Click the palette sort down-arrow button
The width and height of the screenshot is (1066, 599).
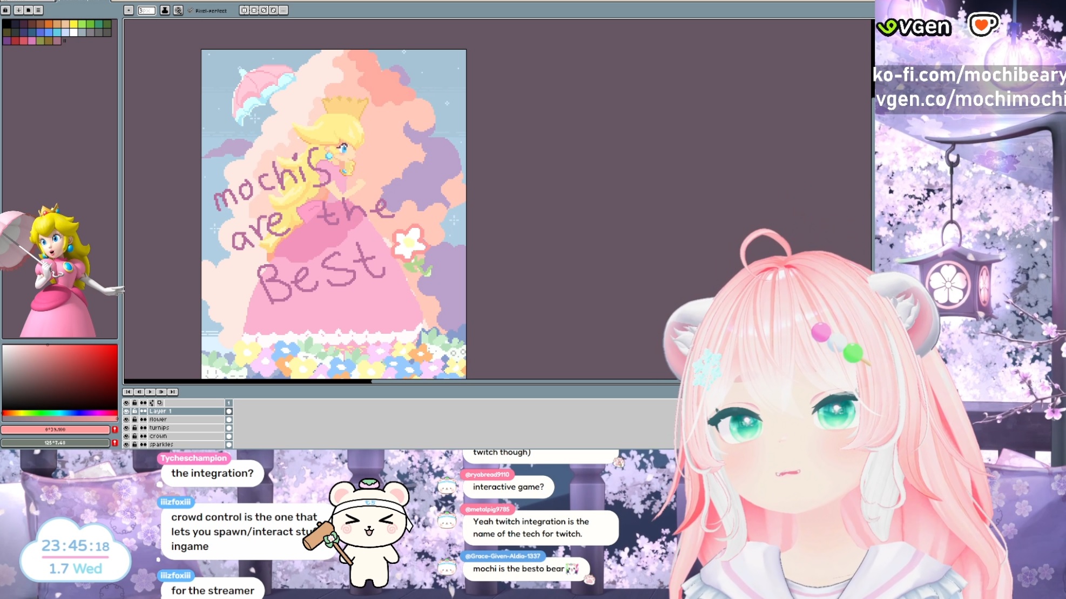pos(18,10)
